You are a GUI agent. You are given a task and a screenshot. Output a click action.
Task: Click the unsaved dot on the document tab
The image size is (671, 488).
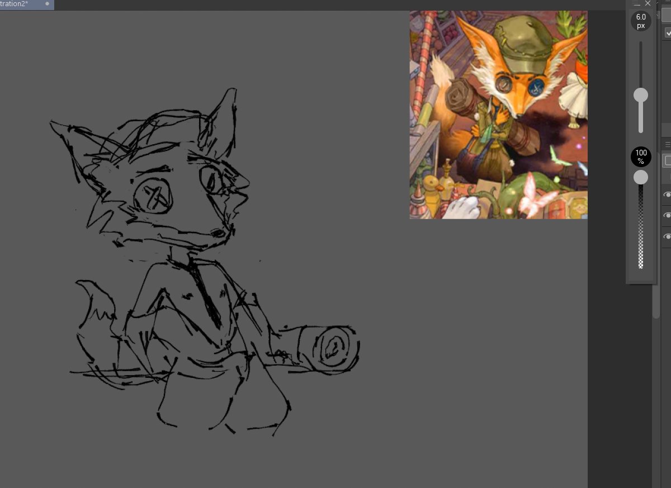pos(47,4)
